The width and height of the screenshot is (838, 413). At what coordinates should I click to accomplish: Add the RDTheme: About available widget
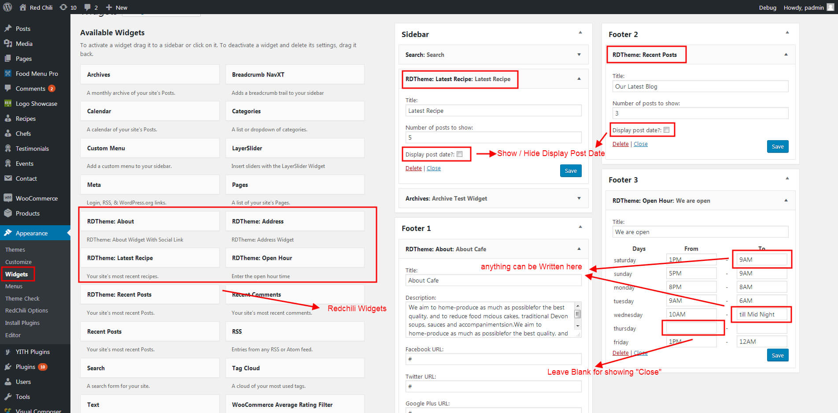(x=150, y=221)
